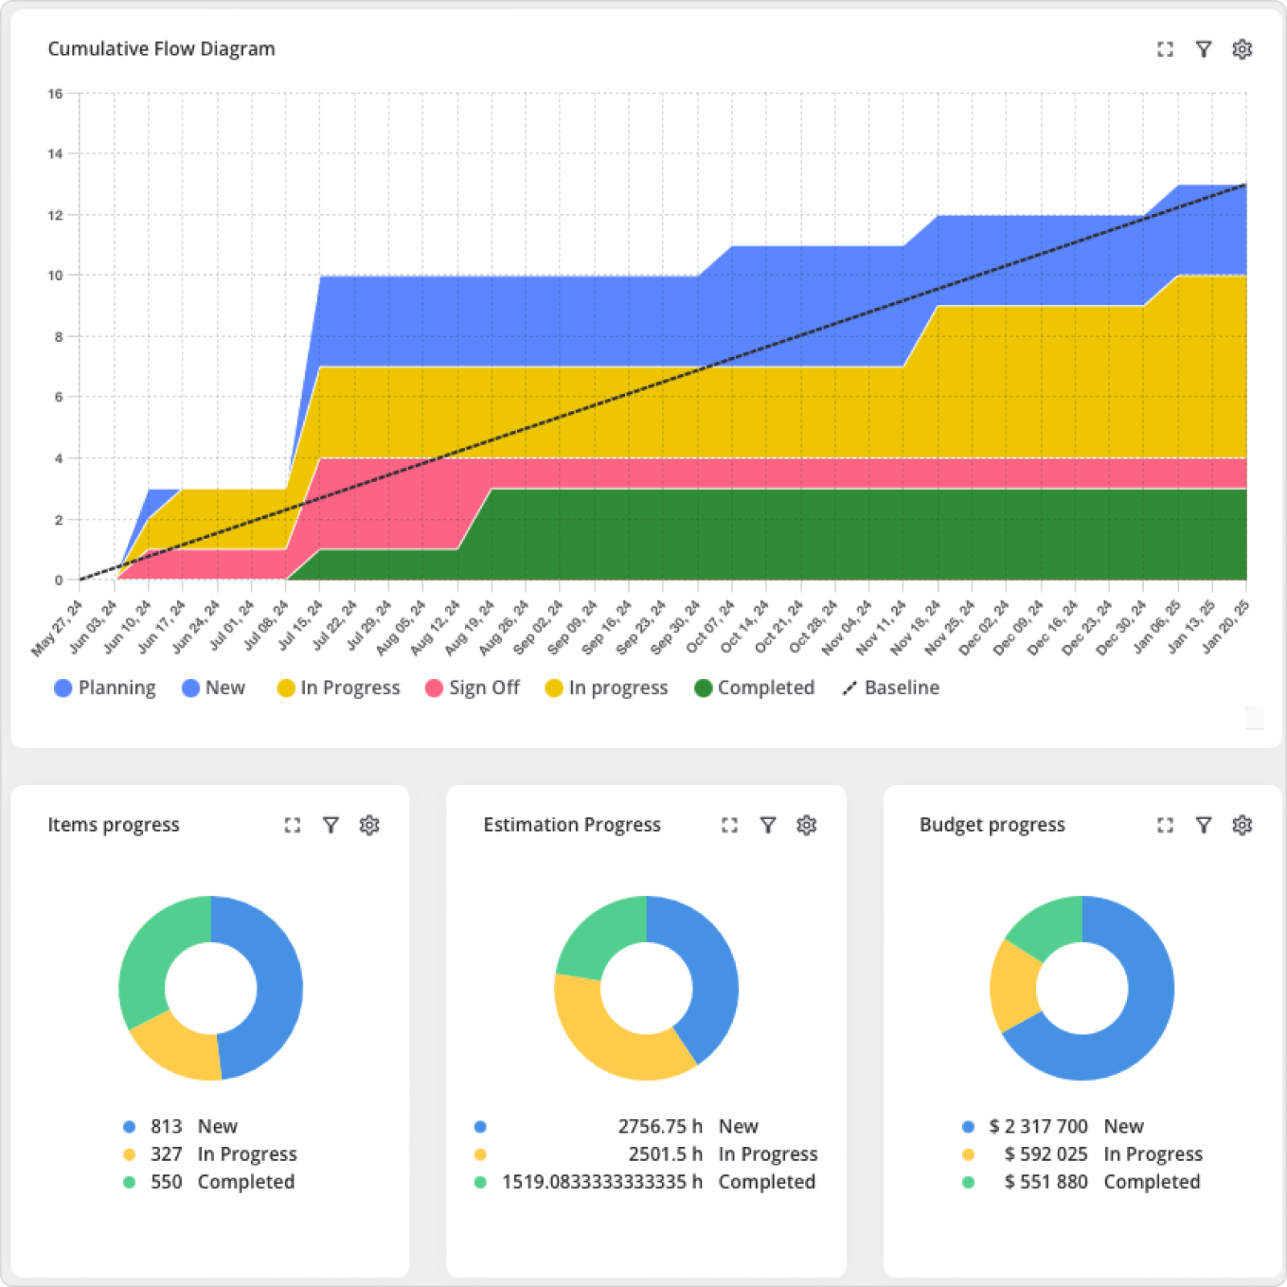Expand Budget progress widget to fullscreen
Image resolution: width=1287 pixels, height=1287 pixels.
(x=1165, y=824)
